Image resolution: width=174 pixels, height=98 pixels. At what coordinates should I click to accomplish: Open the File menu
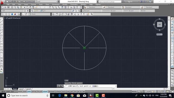coord(8,4)
